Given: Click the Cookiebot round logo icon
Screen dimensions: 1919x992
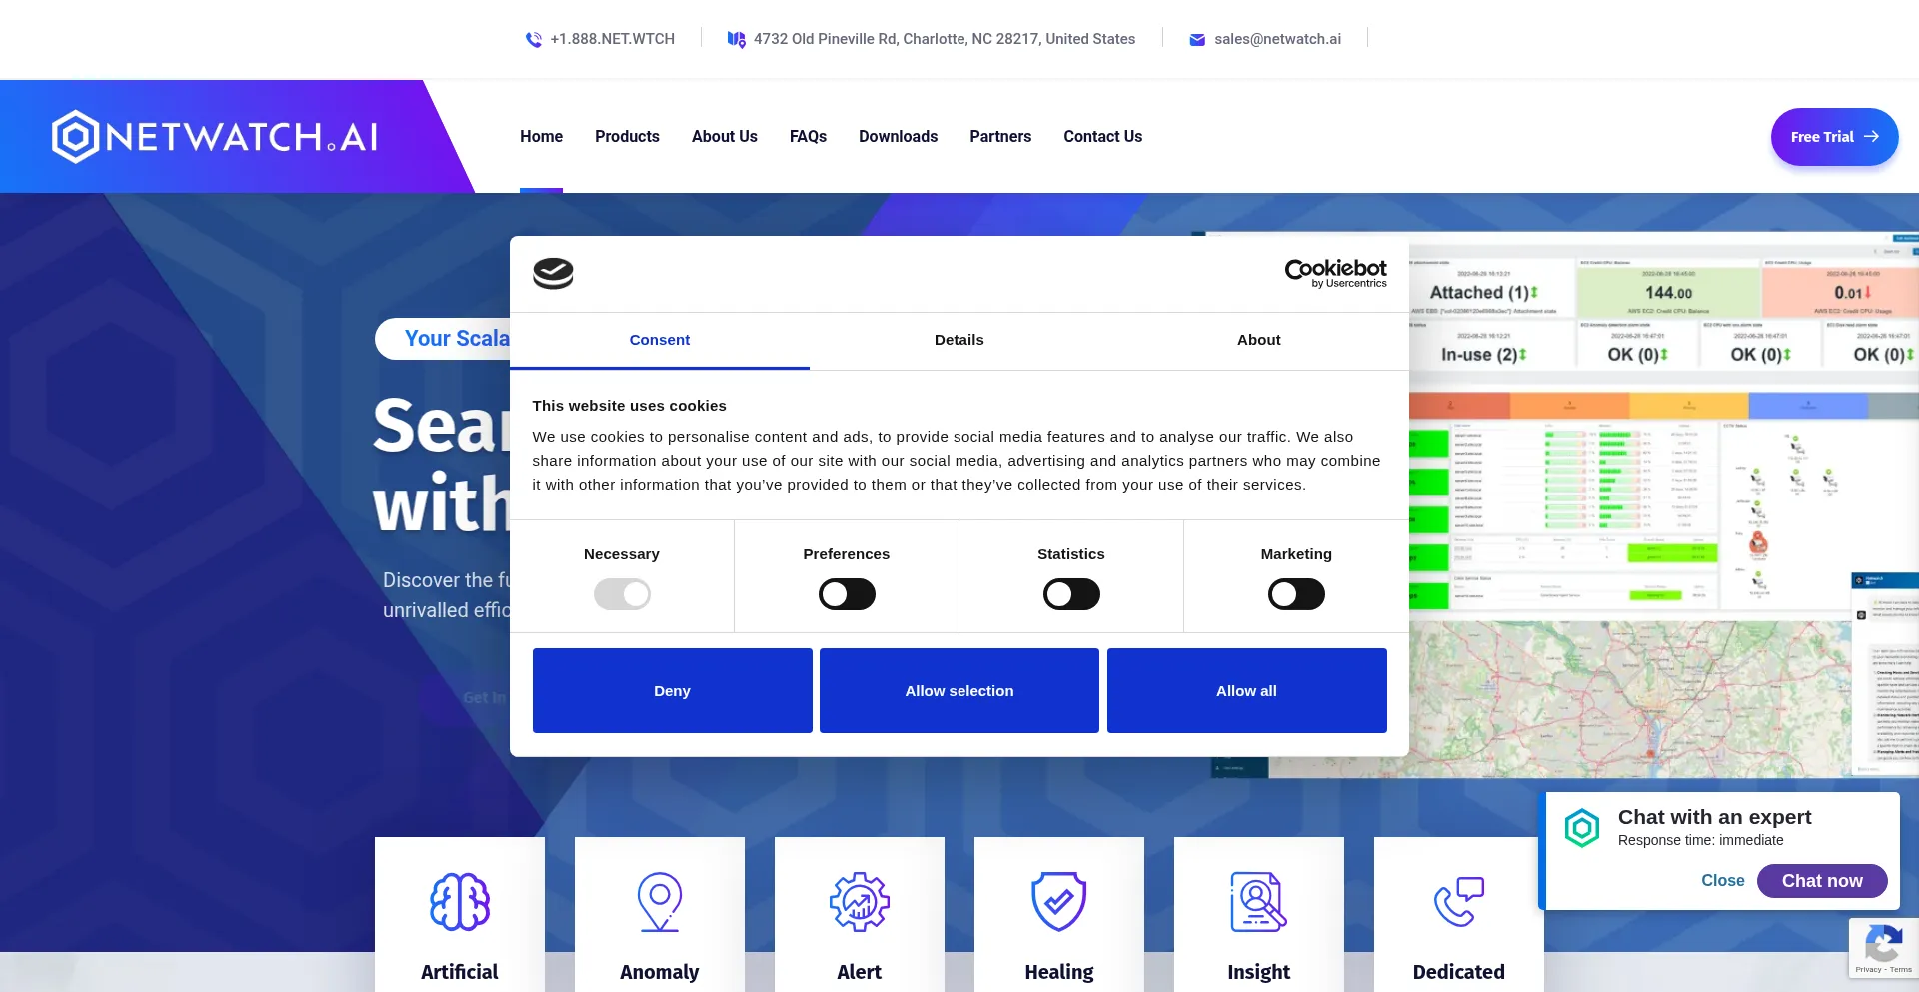Looking at the screenshot, I should click(553, 274).
